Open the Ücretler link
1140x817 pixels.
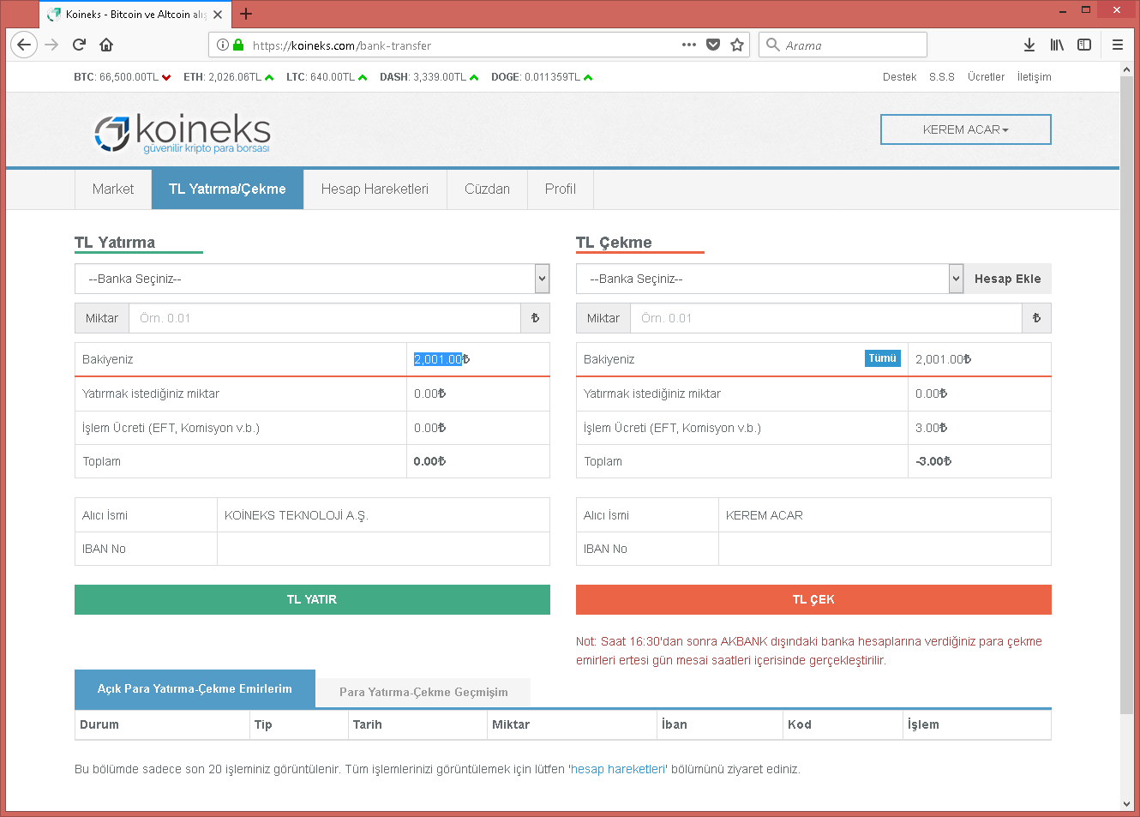pos(986,77)
